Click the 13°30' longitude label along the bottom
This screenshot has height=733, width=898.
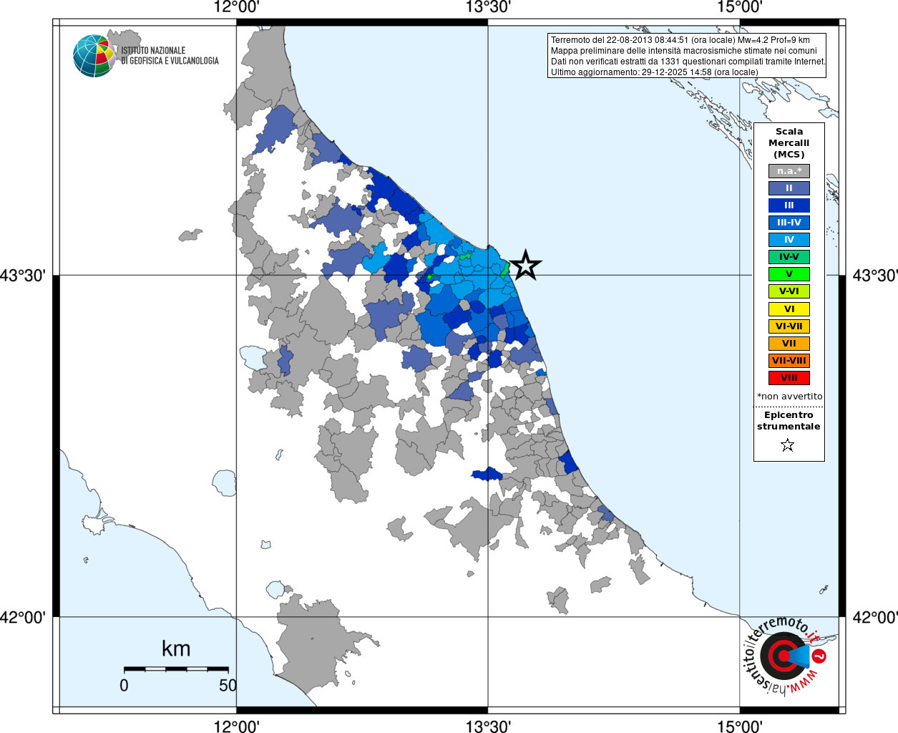(x=488, y=727)
